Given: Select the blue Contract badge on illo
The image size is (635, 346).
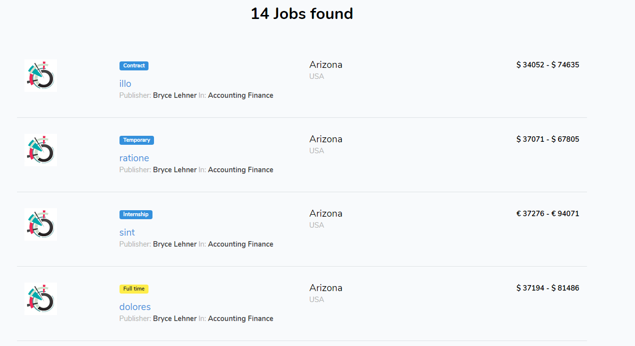Looking at the screenshot, I should pos(133,65).
